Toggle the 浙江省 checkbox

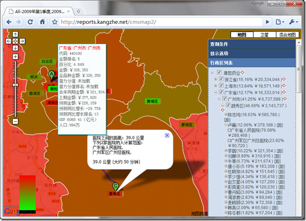pyautogui.click(x=221, y=79)
